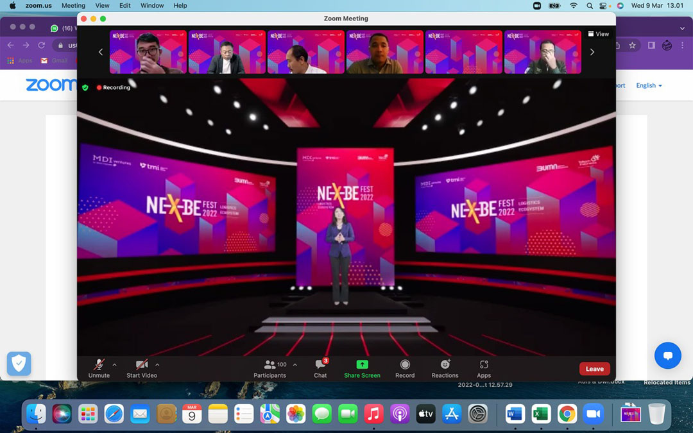Open the Participants panel
Image resolution: width=693 pixels, height=433 pixels.
270,368
